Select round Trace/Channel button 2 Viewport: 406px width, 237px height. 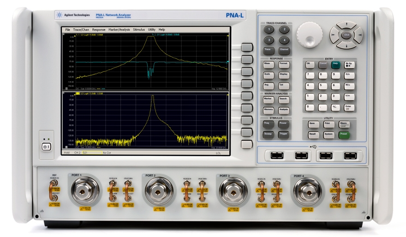pyautogui.click(x=284, y=30)
